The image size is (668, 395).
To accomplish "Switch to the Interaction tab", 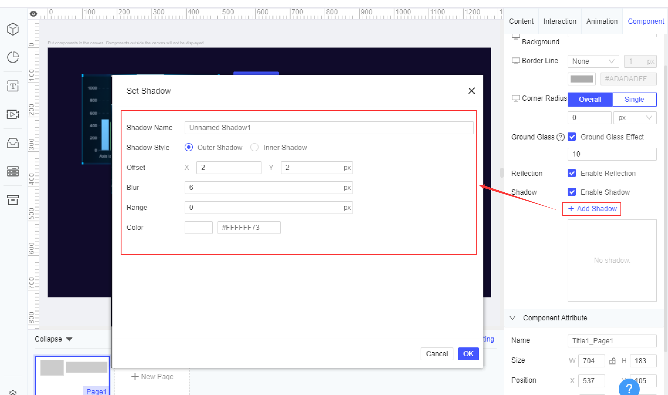I will pyautogui.click(x=560, y=21).
